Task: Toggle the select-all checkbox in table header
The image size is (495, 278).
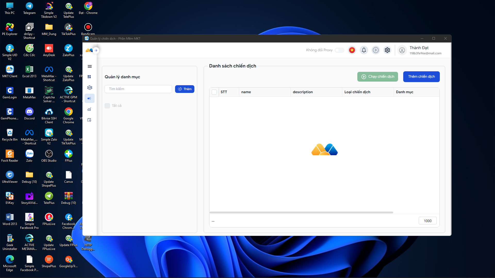Action: pyautogui.click(x=214, y=92)
